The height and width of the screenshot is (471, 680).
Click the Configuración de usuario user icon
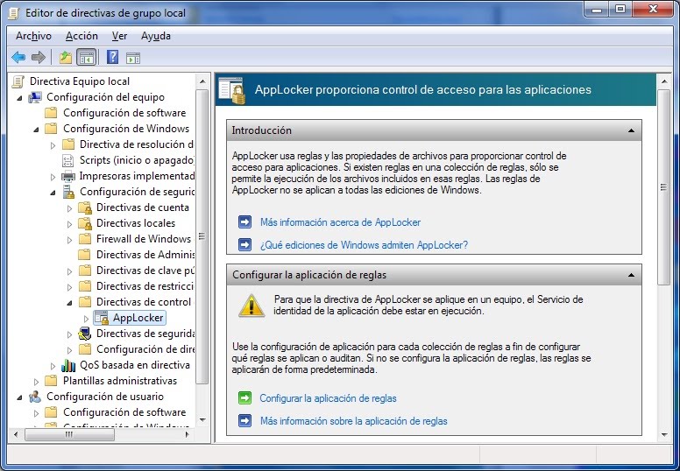click(35, 397)
